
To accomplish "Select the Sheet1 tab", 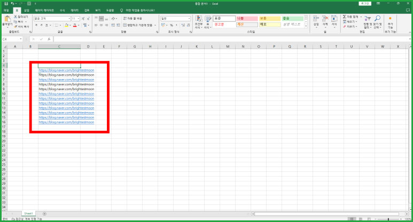I will coord(28,213).
